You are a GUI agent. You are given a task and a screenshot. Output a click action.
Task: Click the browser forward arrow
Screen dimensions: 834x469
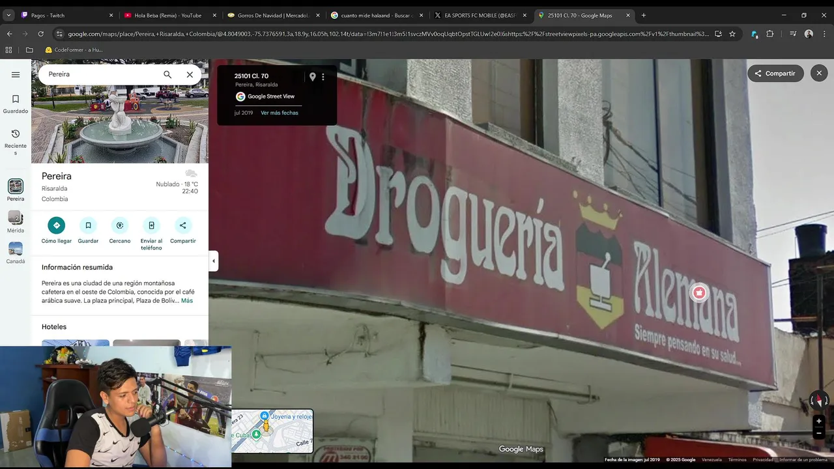(x=25, y=34)
